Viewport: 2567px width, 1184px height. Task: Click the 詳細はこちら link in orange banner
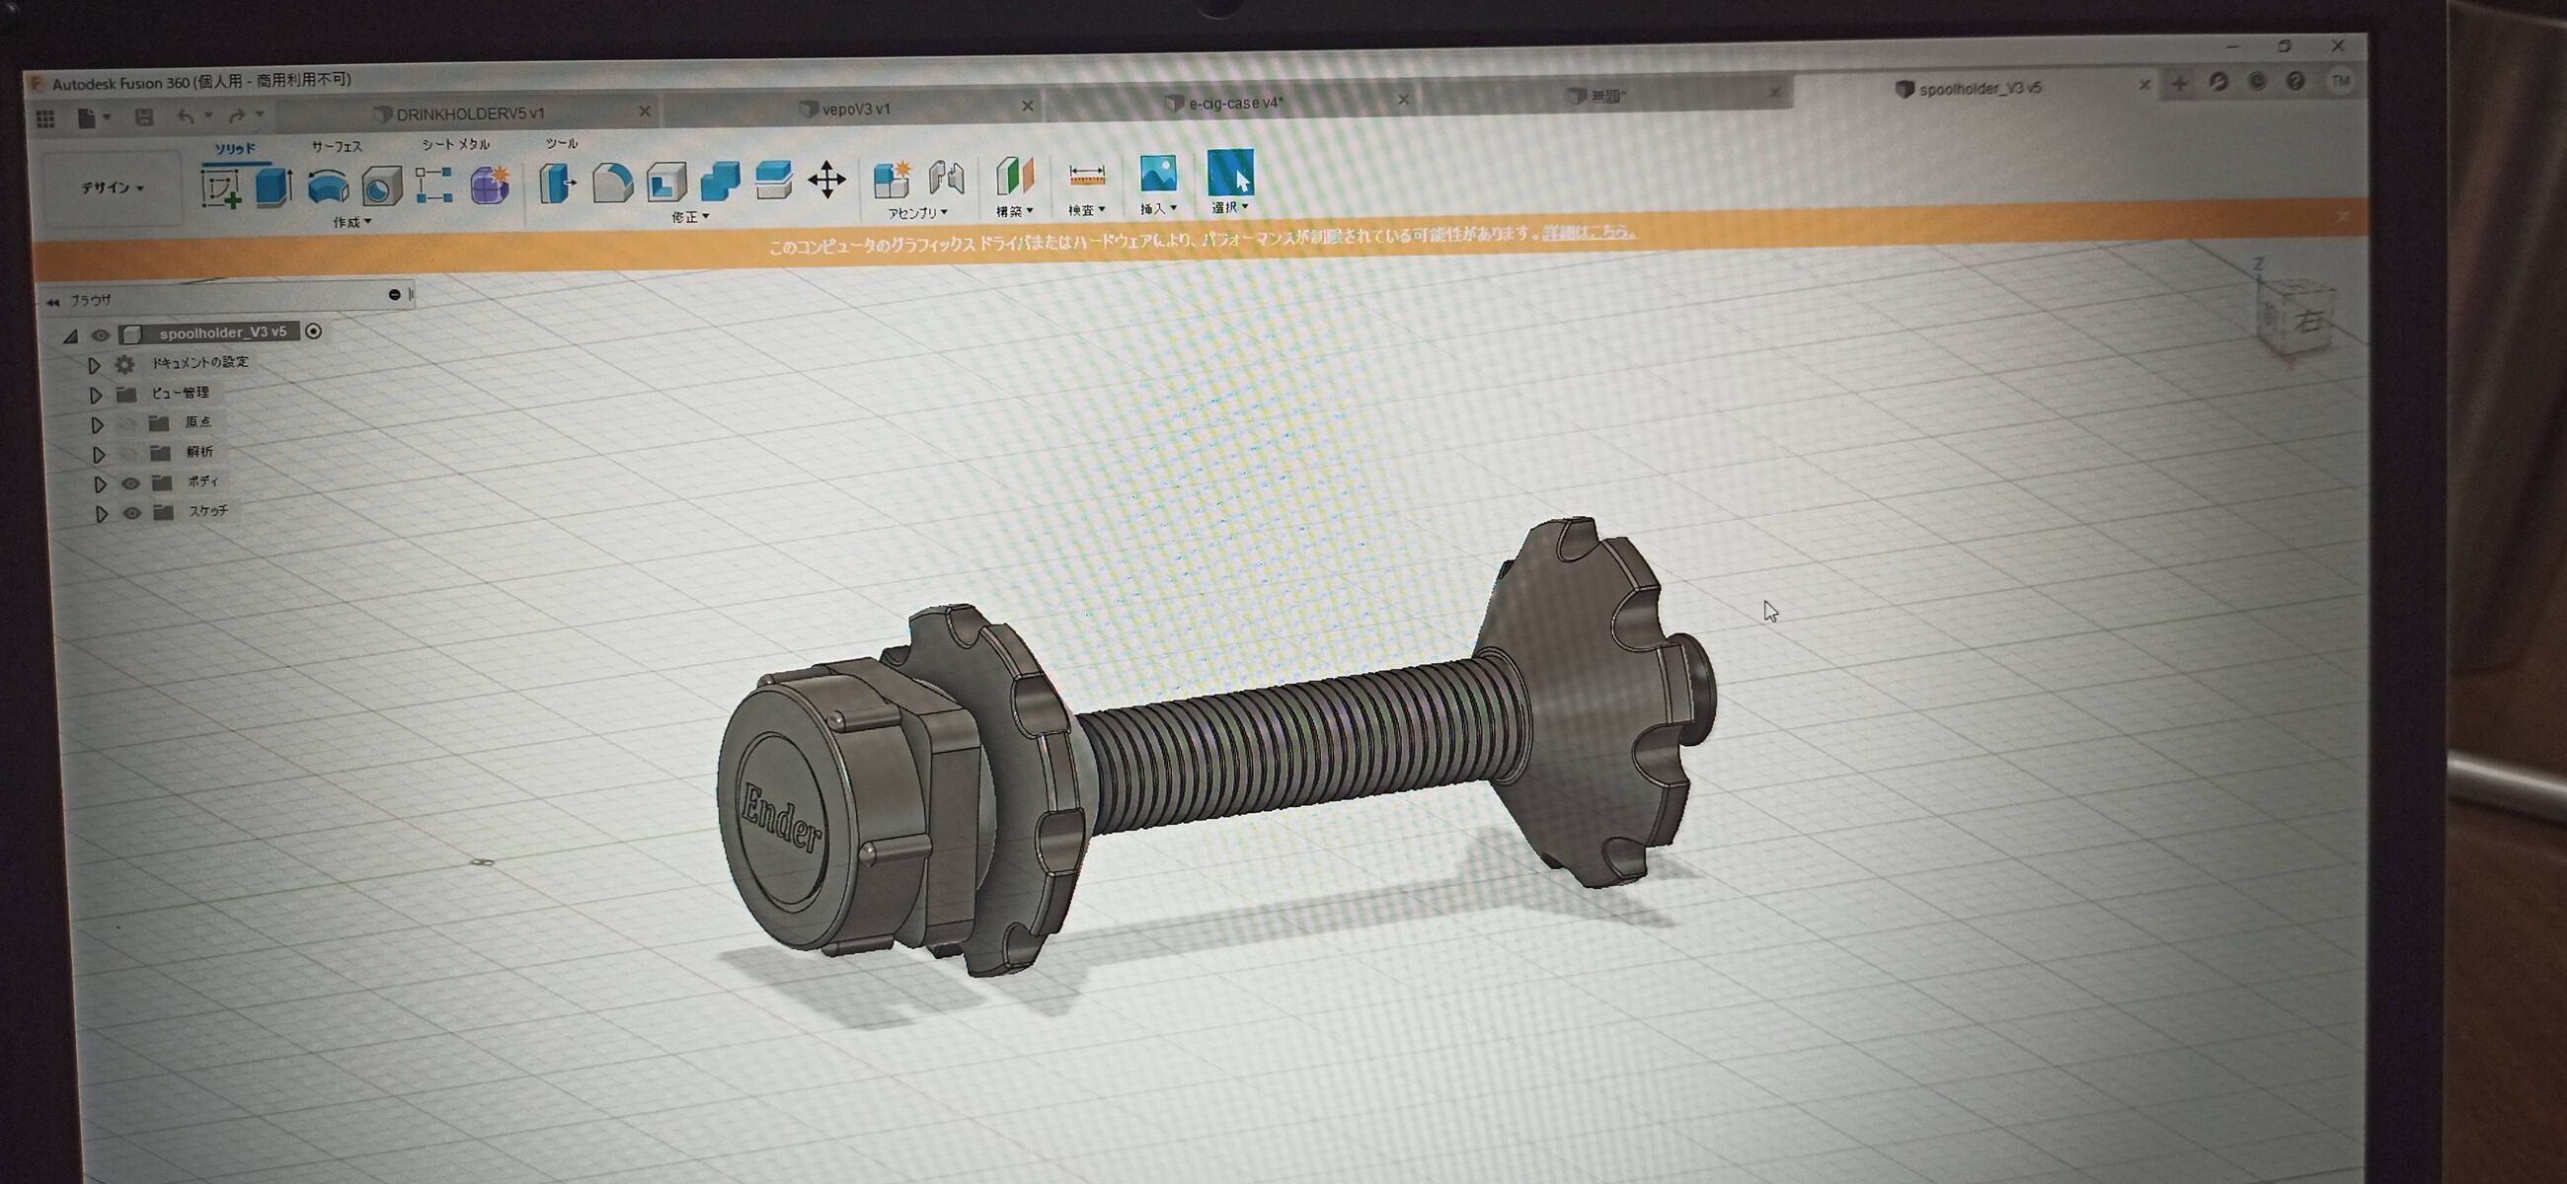click(x=1589, y=232)
